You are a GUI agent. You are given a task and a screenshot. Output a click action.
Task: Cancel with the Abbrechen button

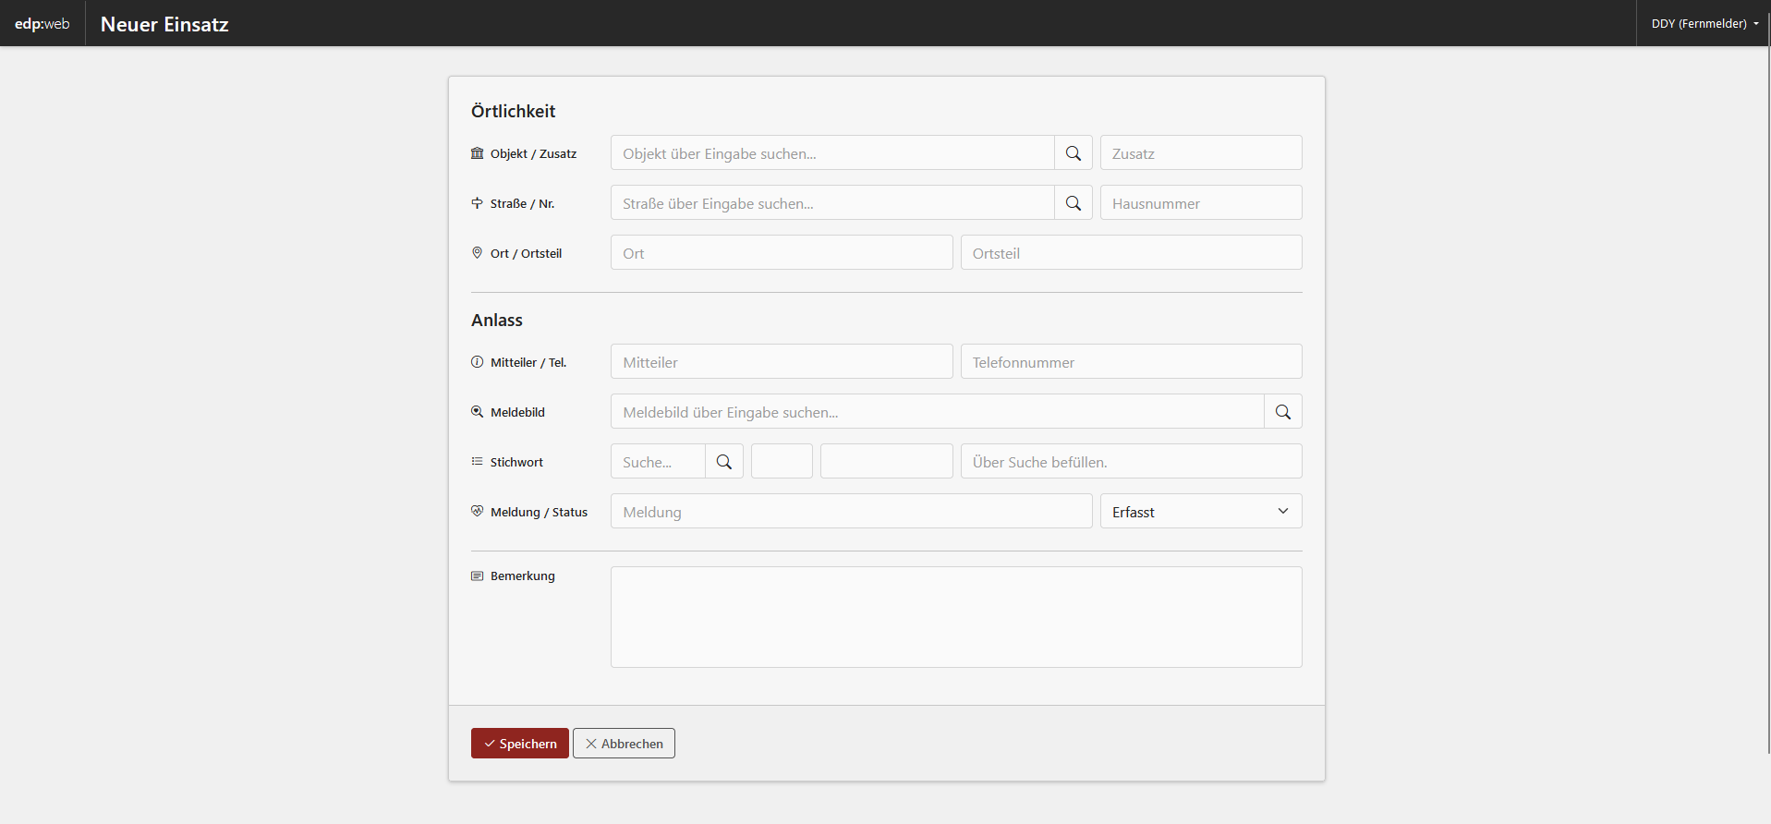[624, 744]
